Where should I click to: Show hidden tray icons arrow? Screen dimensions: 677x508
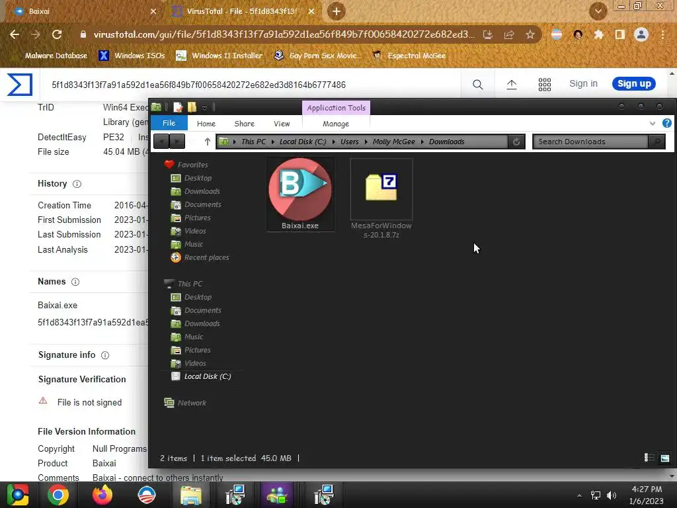pyautogui.click(x=579, y=495)
